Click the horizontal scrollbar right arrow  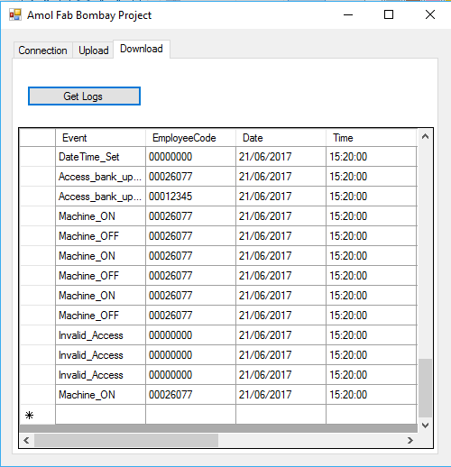click(x=410, y=441)
